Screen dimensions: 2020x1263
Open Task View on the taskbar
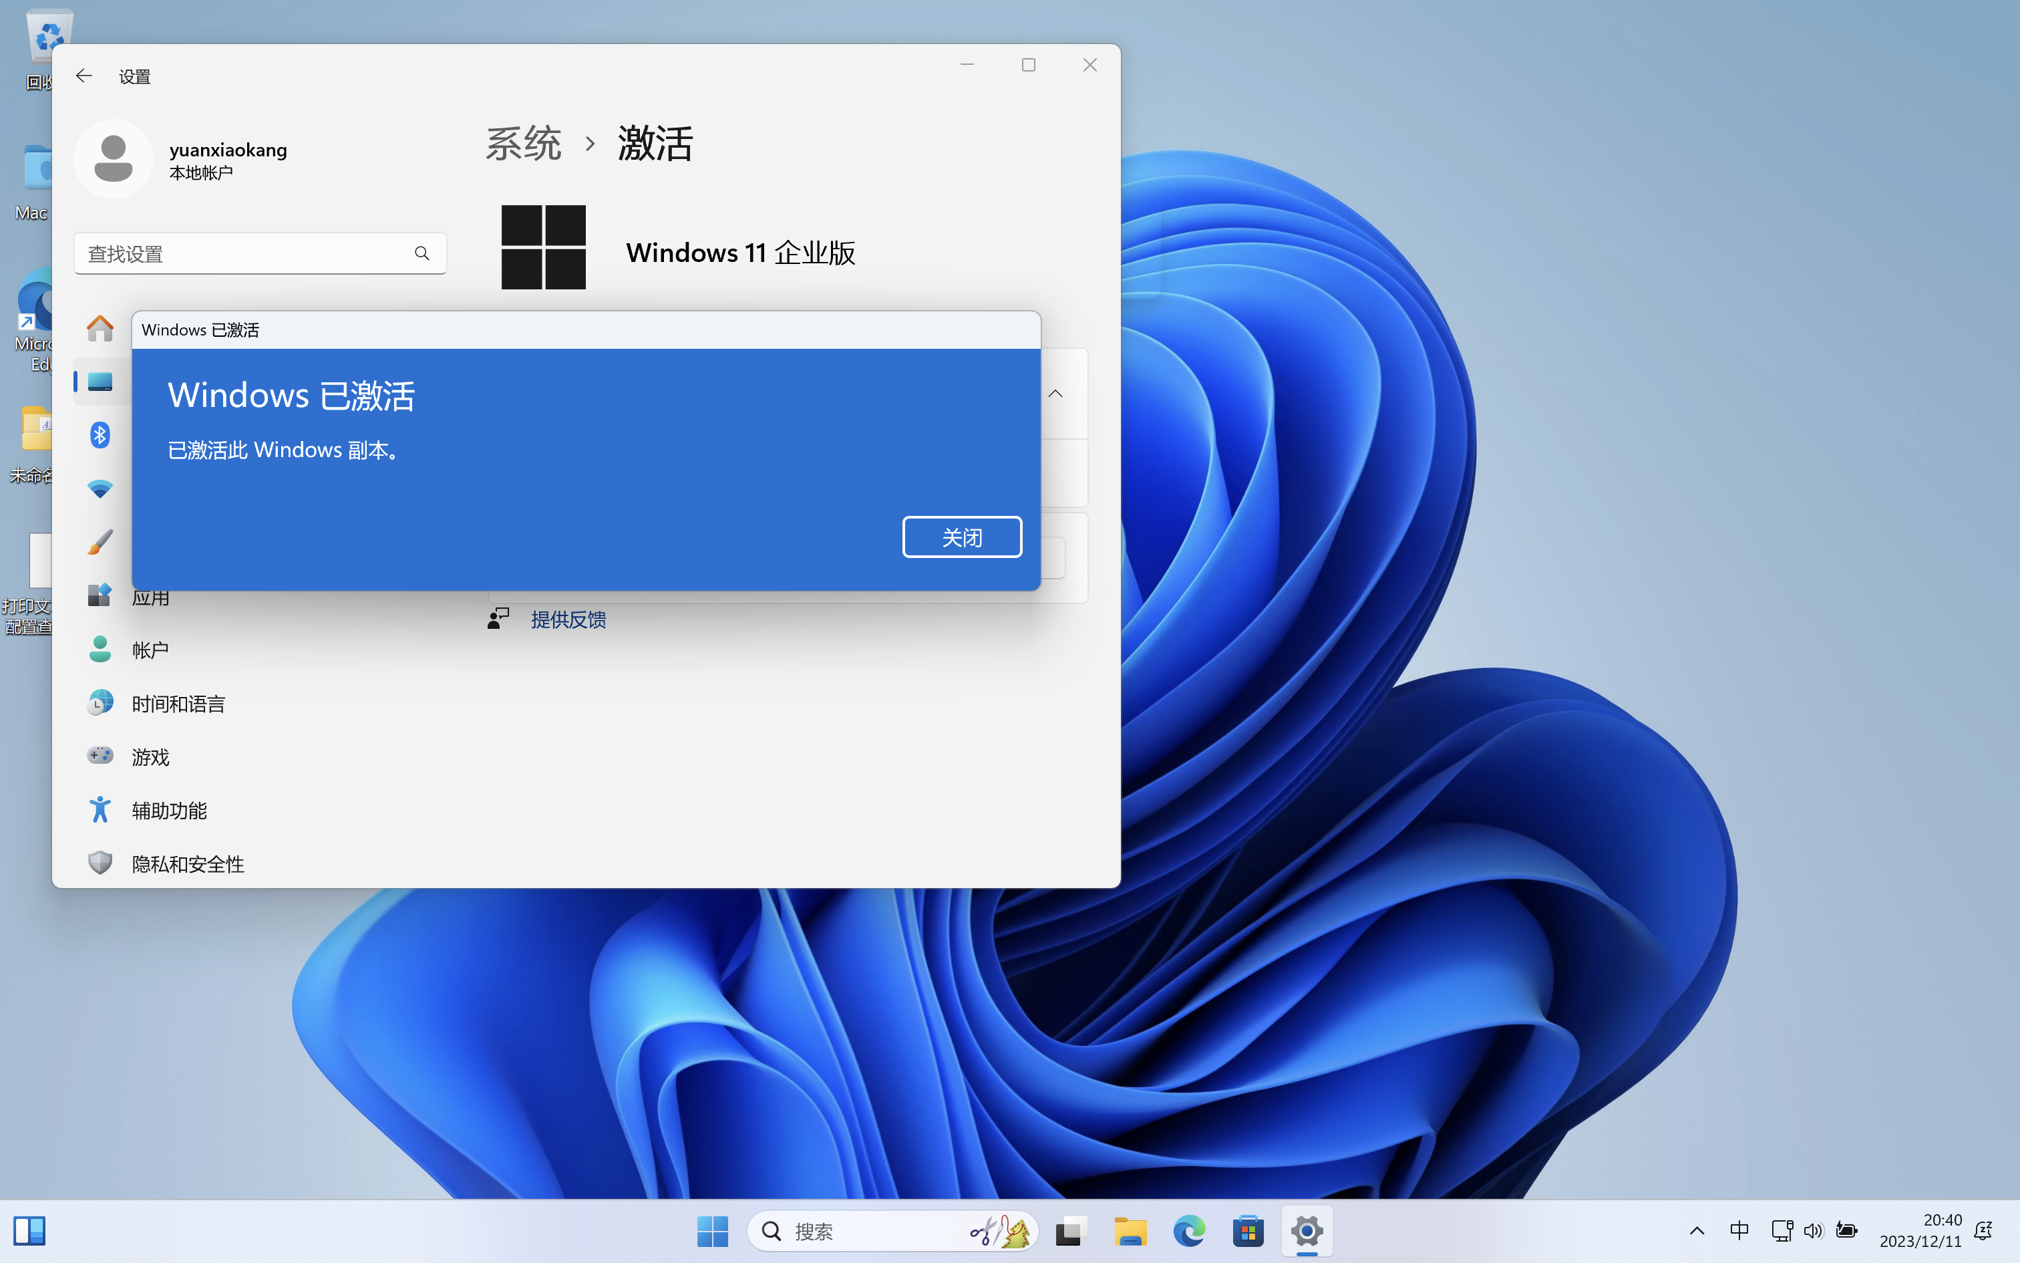(1070, 1231)
